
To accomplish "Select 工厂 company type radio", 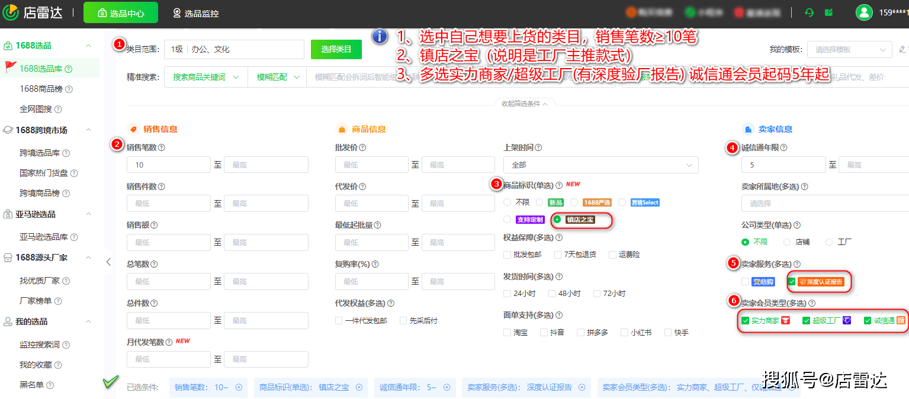I will pyautogui.click(x=829, y=242).
